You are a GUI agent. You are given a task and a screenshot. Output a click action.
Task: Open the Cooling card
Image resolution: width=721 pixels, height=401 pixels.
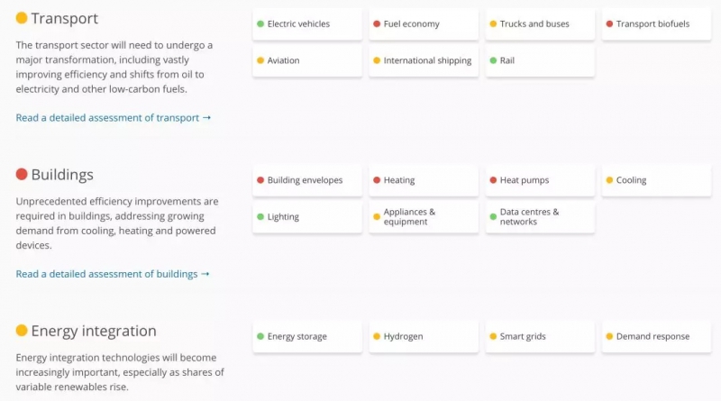[x=656, y=180]
